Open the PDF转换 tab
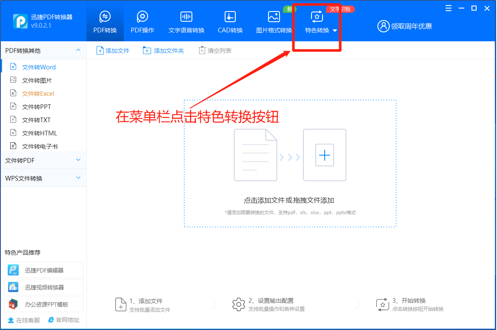 (105, 22)
